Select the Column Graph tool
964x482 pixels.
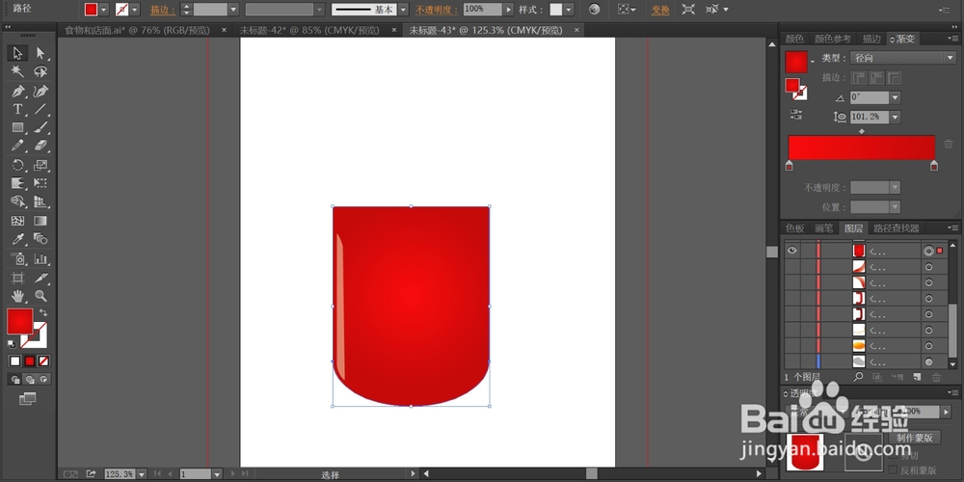(40, 258)
